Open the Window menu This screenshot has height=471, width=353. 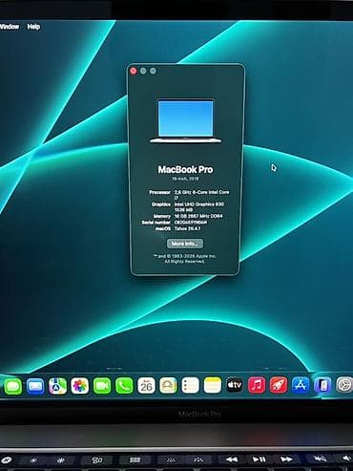[10, 27]
